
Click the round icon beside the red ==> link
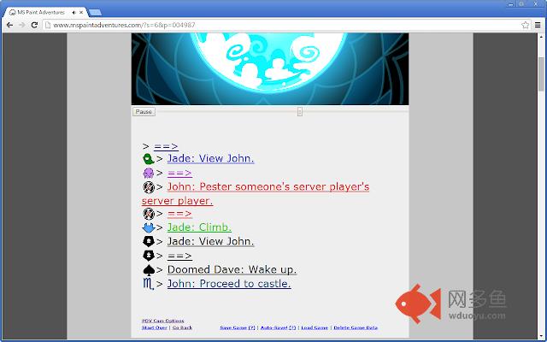pos(149,214)
